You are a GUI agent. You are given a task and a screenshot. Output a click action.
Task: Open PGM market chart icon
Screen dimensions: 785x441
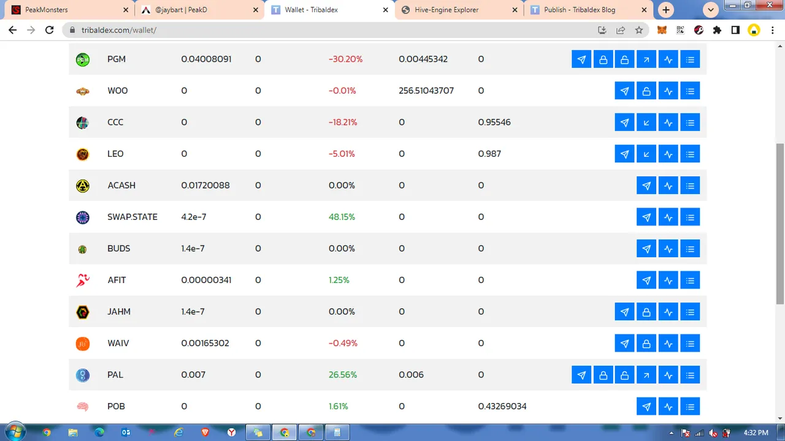[x=668, y=59]
